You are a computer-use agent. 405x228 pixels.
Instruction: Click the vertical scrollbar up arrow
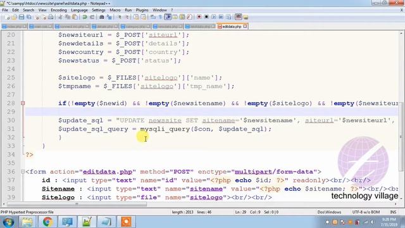click(401, 34)
